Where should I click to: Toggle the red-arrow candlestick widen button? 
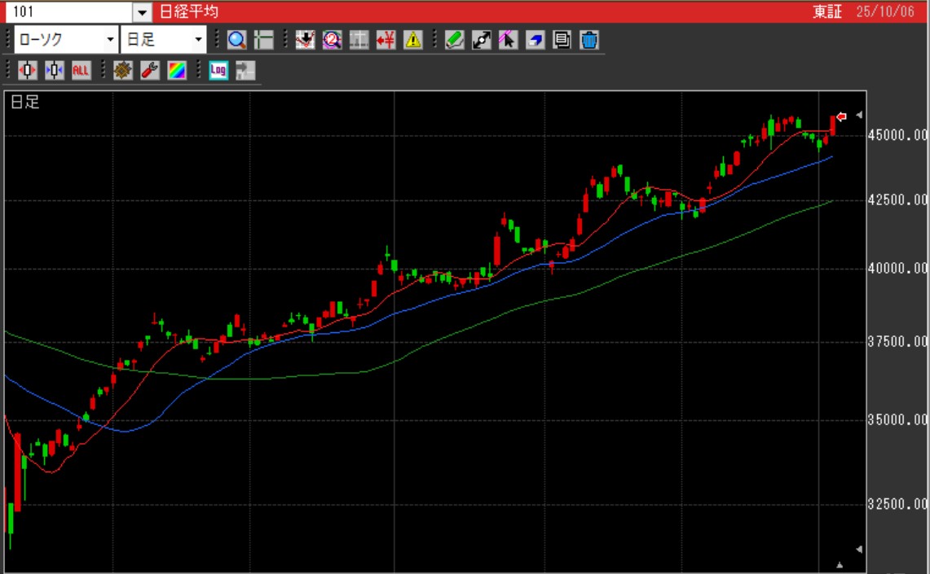[28, 71]
